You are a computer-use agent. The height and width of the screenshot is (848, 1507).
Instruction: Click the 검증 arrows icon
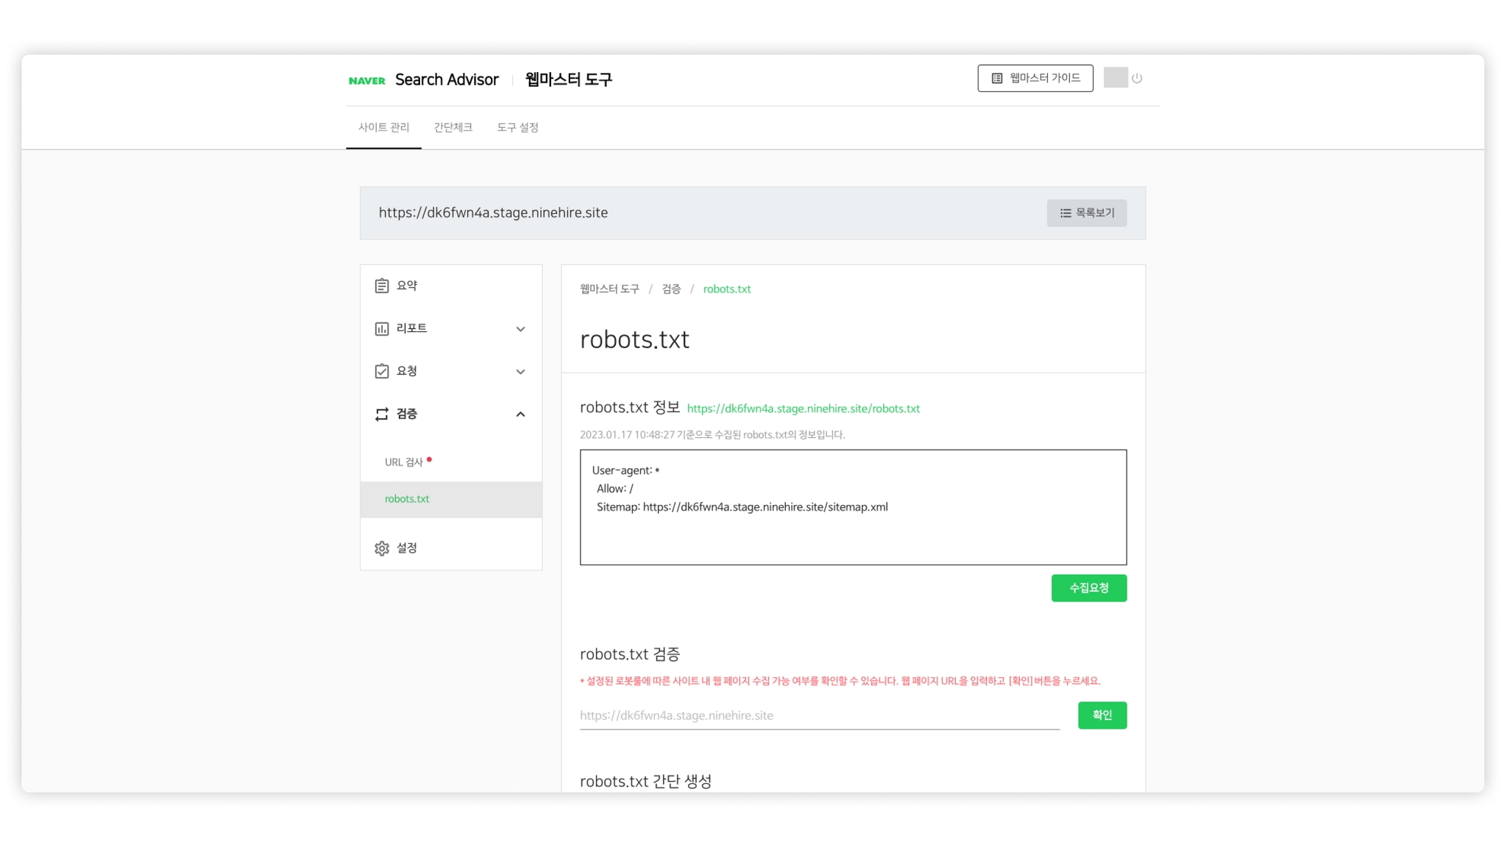381,414
